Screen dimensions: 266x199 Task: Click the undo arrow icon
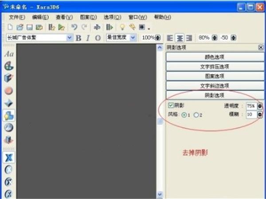click(74, 27)
